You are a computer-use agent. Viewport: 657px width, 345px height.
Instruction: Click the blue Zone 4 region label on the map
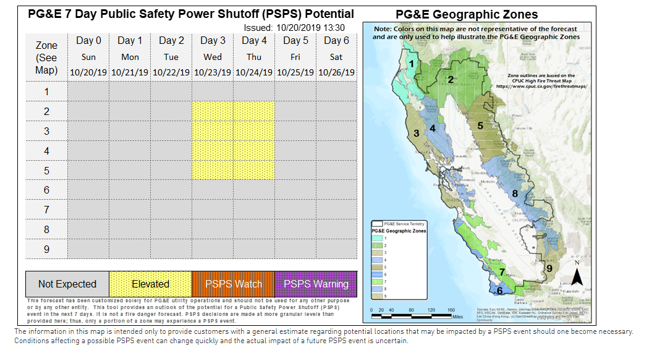pos(433,128)
